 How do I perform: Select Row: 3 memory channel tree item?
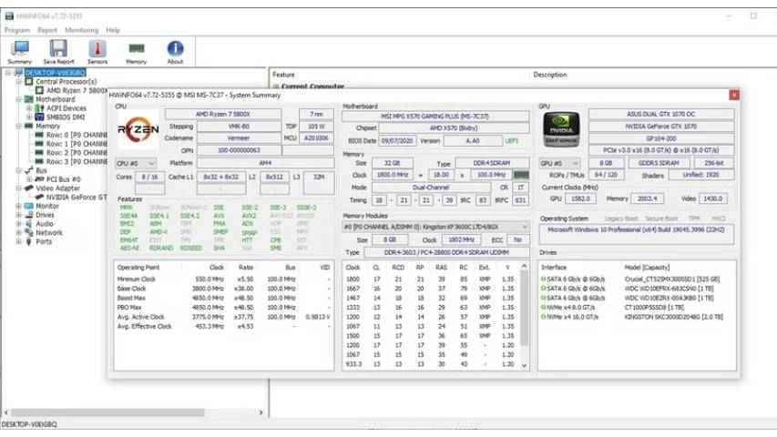pyautogui.click(x=77, y=161)
